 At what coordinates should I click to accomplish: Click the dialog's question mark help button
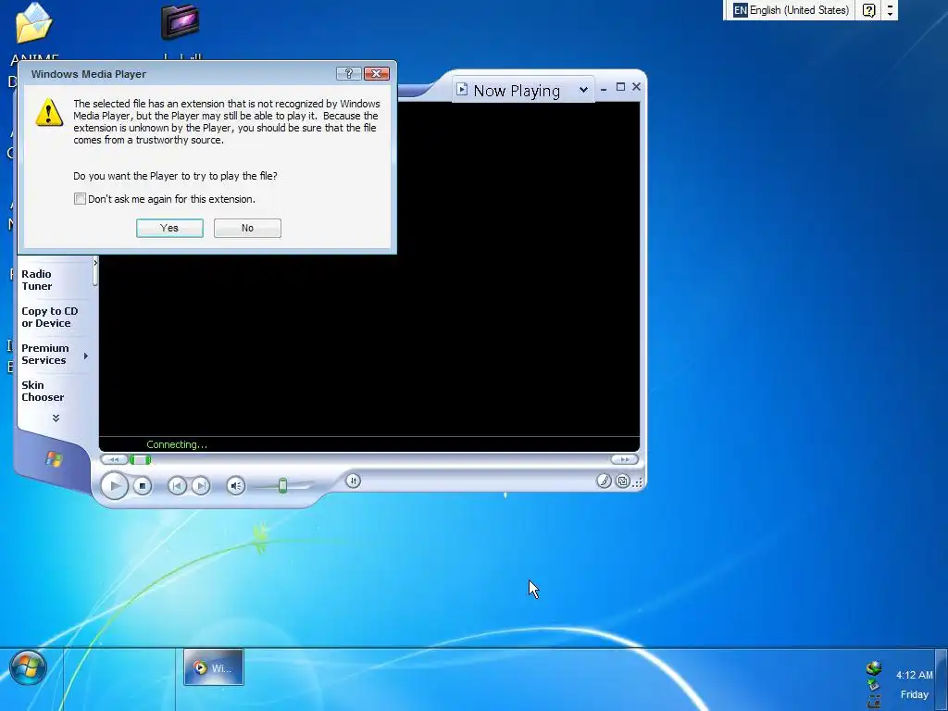pyautogui.click(x=348, y=74)
